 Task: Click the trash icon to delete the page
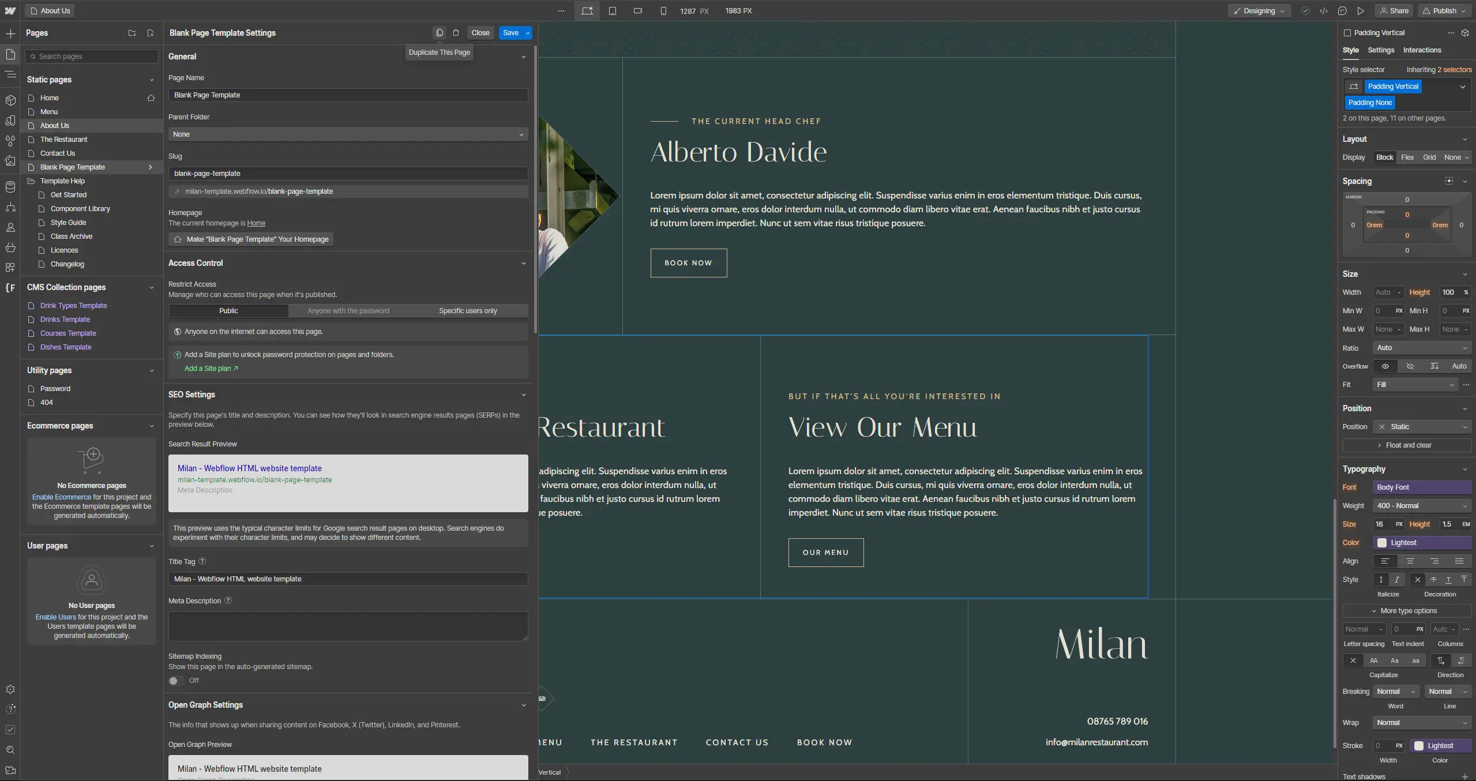[x=456, y=33]
